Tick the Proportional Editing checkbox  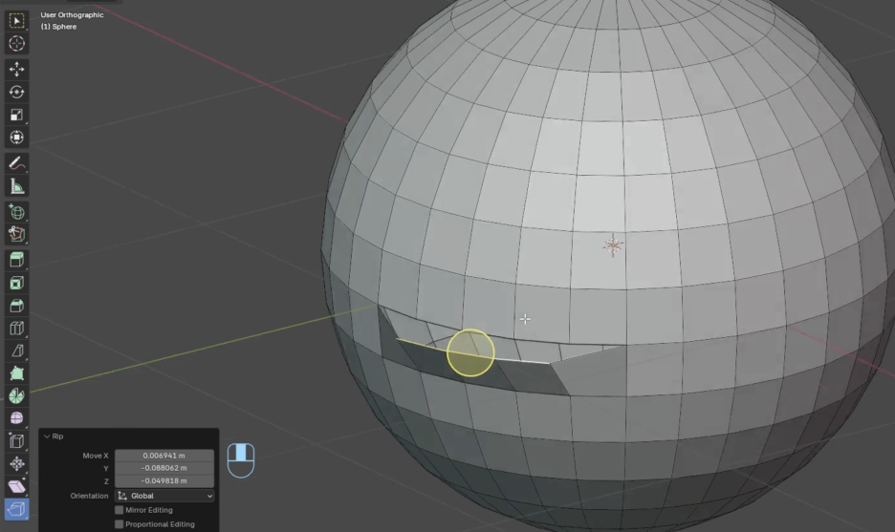pos(120,524)
